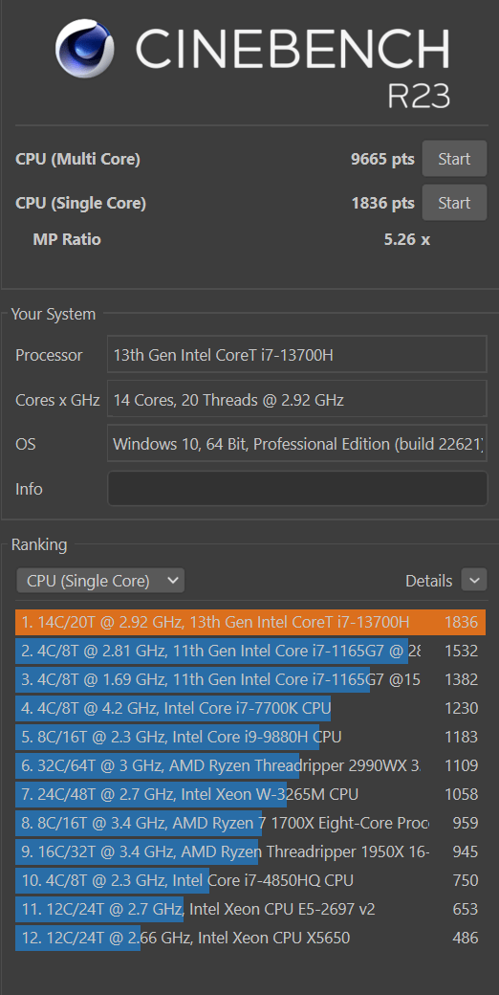Focus the empty Info input field
This screenshot has height=995, width=499.
click(x=297, y=489)
